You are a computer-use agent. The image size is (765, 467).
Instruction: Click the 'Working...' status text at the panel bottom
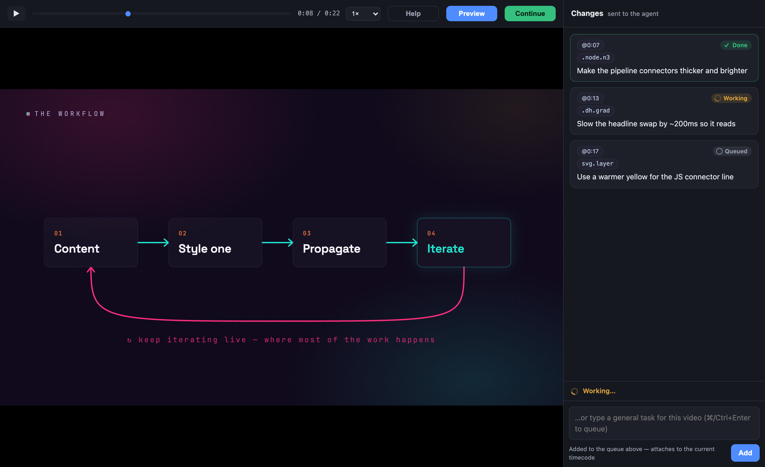(599, 391)
